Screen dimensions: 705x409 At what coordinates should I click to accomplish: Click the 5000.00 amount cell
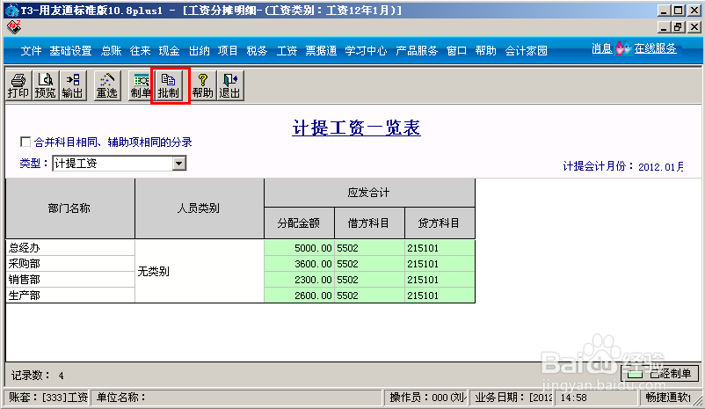[x=299, y=248]
